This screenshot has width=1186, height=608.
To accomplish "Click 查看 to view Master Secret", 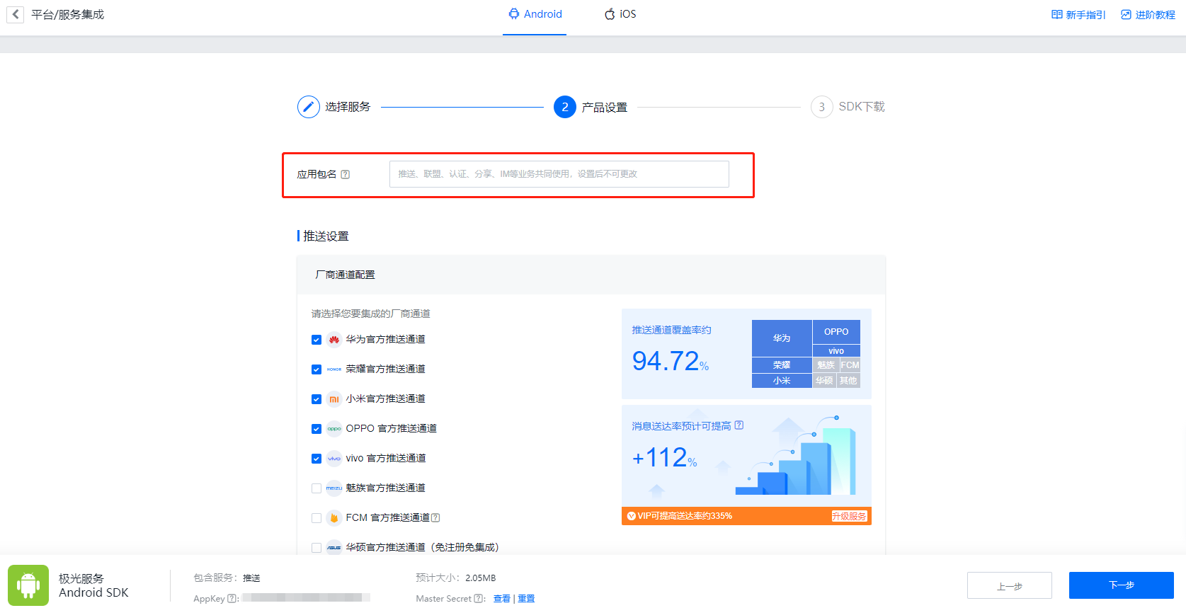I will [502, 599].
